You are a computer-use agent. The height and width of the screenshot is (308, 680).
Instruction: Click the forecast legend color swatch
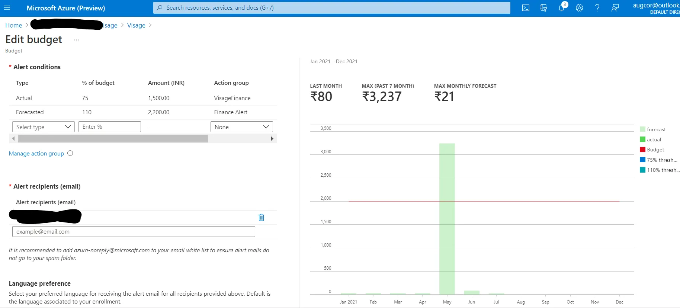click(x=642, y=129)
